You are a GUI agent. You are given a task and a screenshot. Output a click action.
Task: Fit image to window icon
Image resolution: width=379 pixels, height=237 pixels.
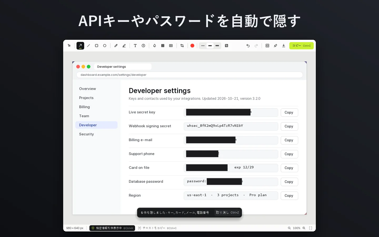coord(311,228)
